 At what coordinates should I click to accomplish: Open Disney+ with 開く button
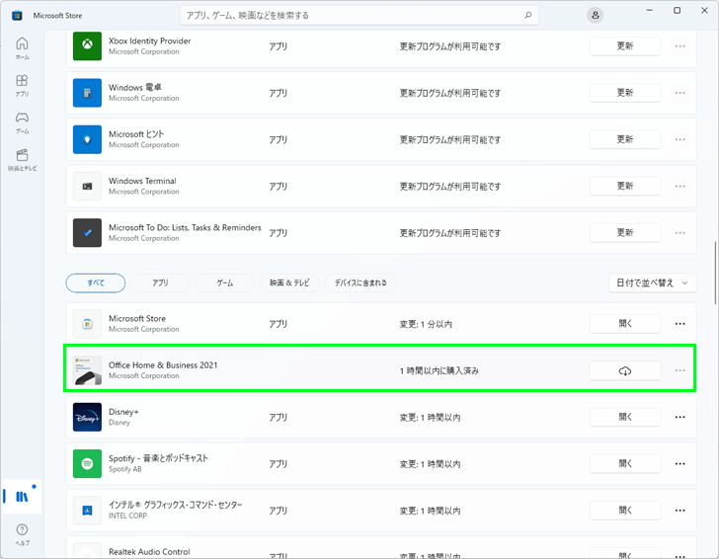pyautogui.click(x=625, y=418)
